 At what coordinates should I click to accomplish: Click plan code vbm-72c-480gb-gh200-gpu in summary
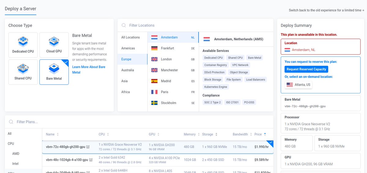pyautogui.click(x=305, y=107)
